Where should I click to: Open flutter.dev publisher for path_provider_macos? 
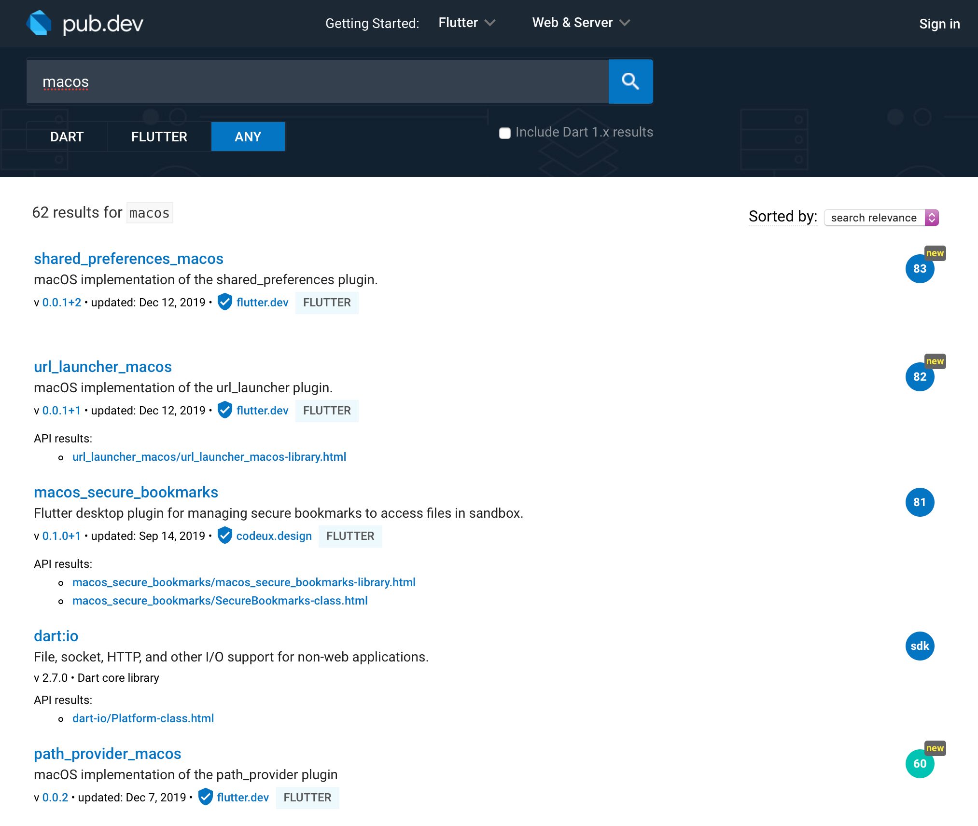(x=243, y=798)
